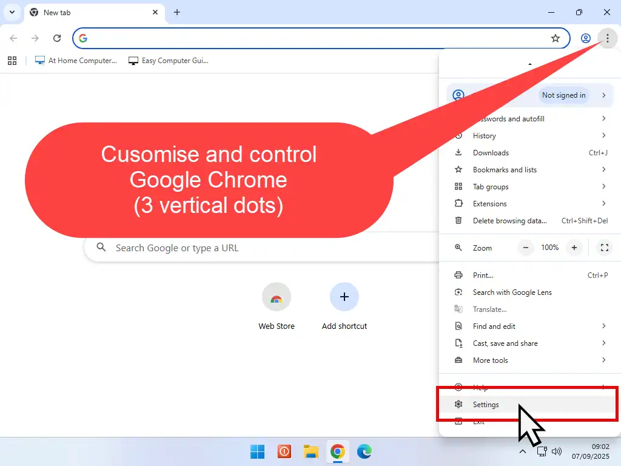
Task: Click the bookmark star icon in address bar
Action: point(555,38)
